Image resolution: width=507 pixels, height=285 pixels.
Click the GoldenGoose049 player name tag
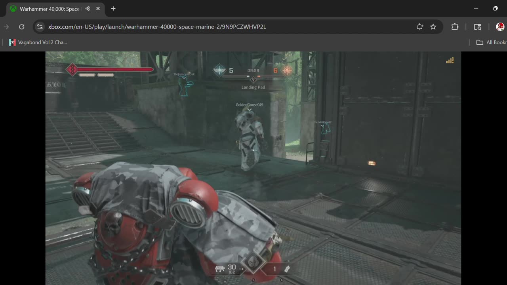tap(249, 105)
